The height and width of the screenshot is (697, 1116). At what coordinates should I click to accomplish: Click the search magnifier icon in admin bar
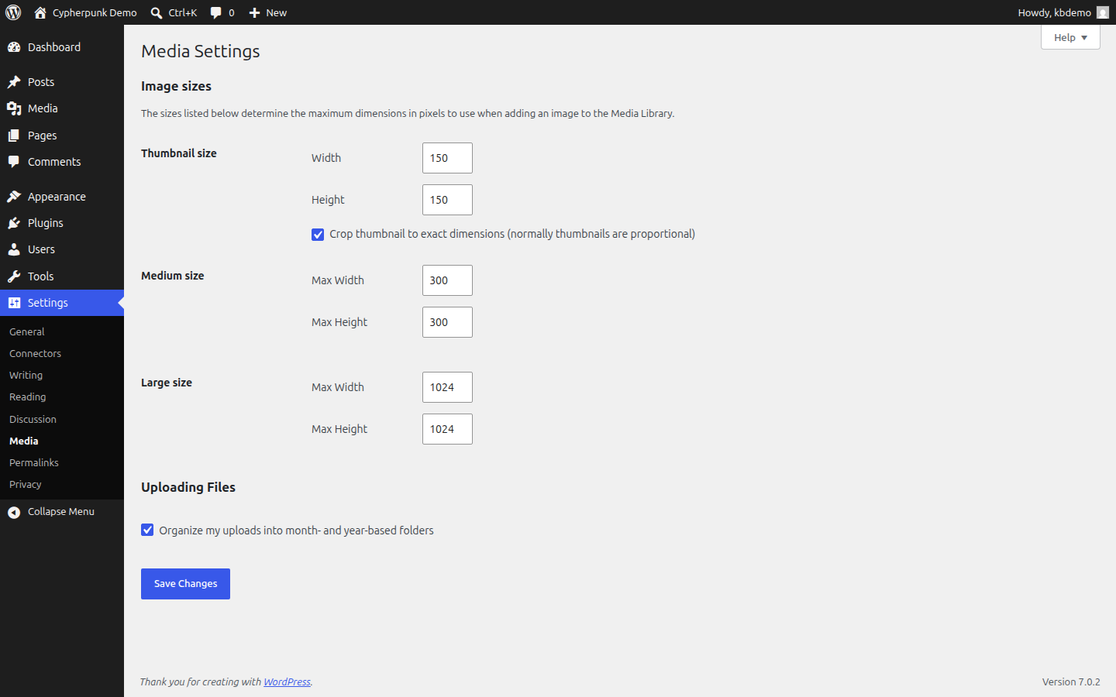click(157, 12)
